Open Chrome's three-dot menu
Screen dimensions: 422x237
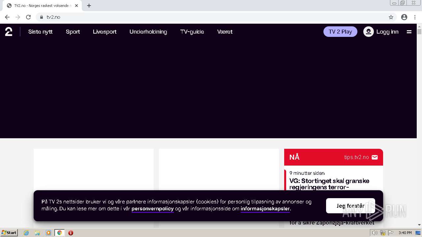[x=415, y=17]
